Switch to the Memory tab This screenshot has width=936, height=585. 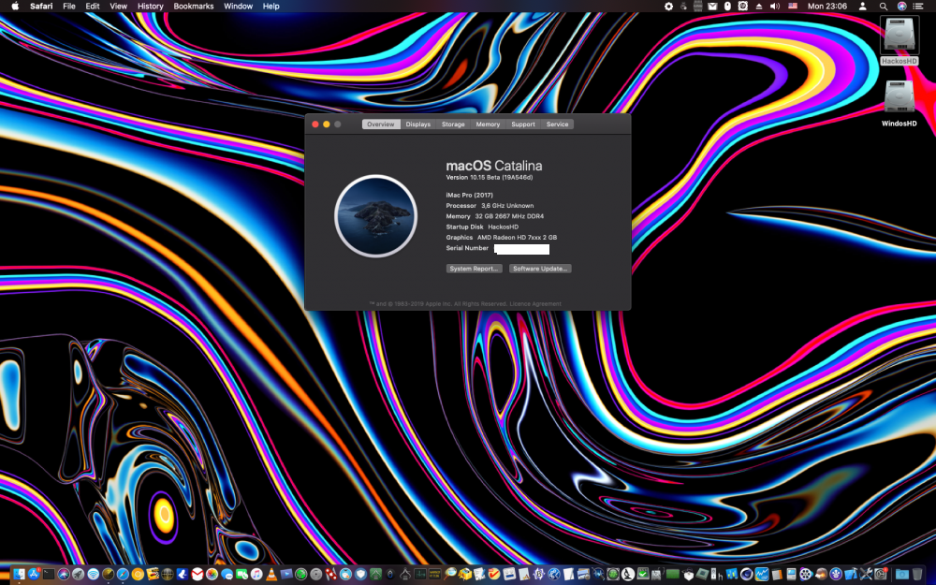coord(488,124)
